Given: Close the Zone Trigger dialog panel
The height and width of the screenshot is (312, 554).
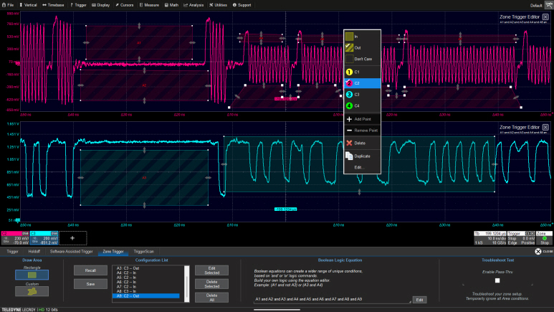Looking at the screenshot, I should click(543, 252).
